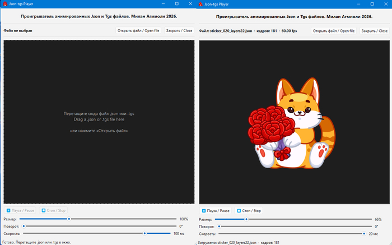The height and width of the screenshot is (245, 392).
Task: Stop the animation in the right window
Action: point(249,211)
